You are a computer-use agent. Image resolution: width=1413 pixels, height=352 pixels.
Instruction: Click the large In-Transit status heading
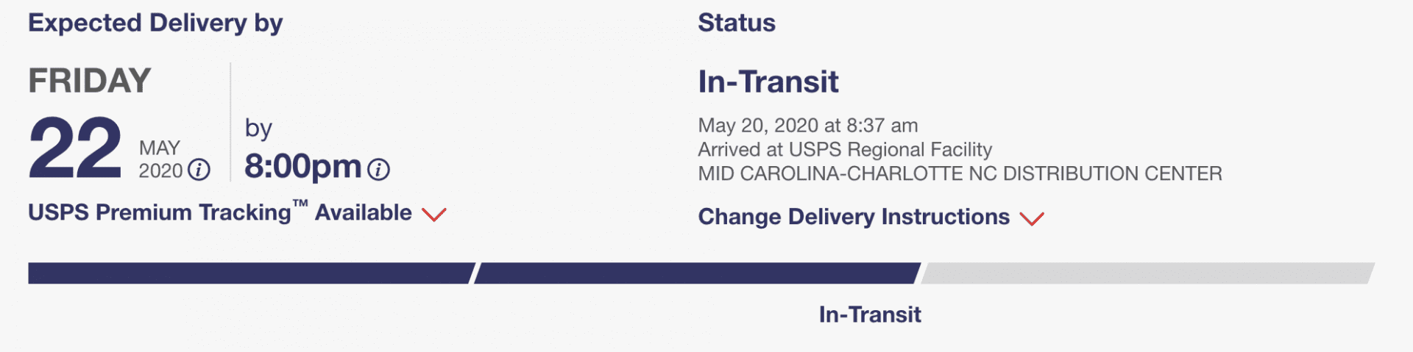tap(768, 82)
